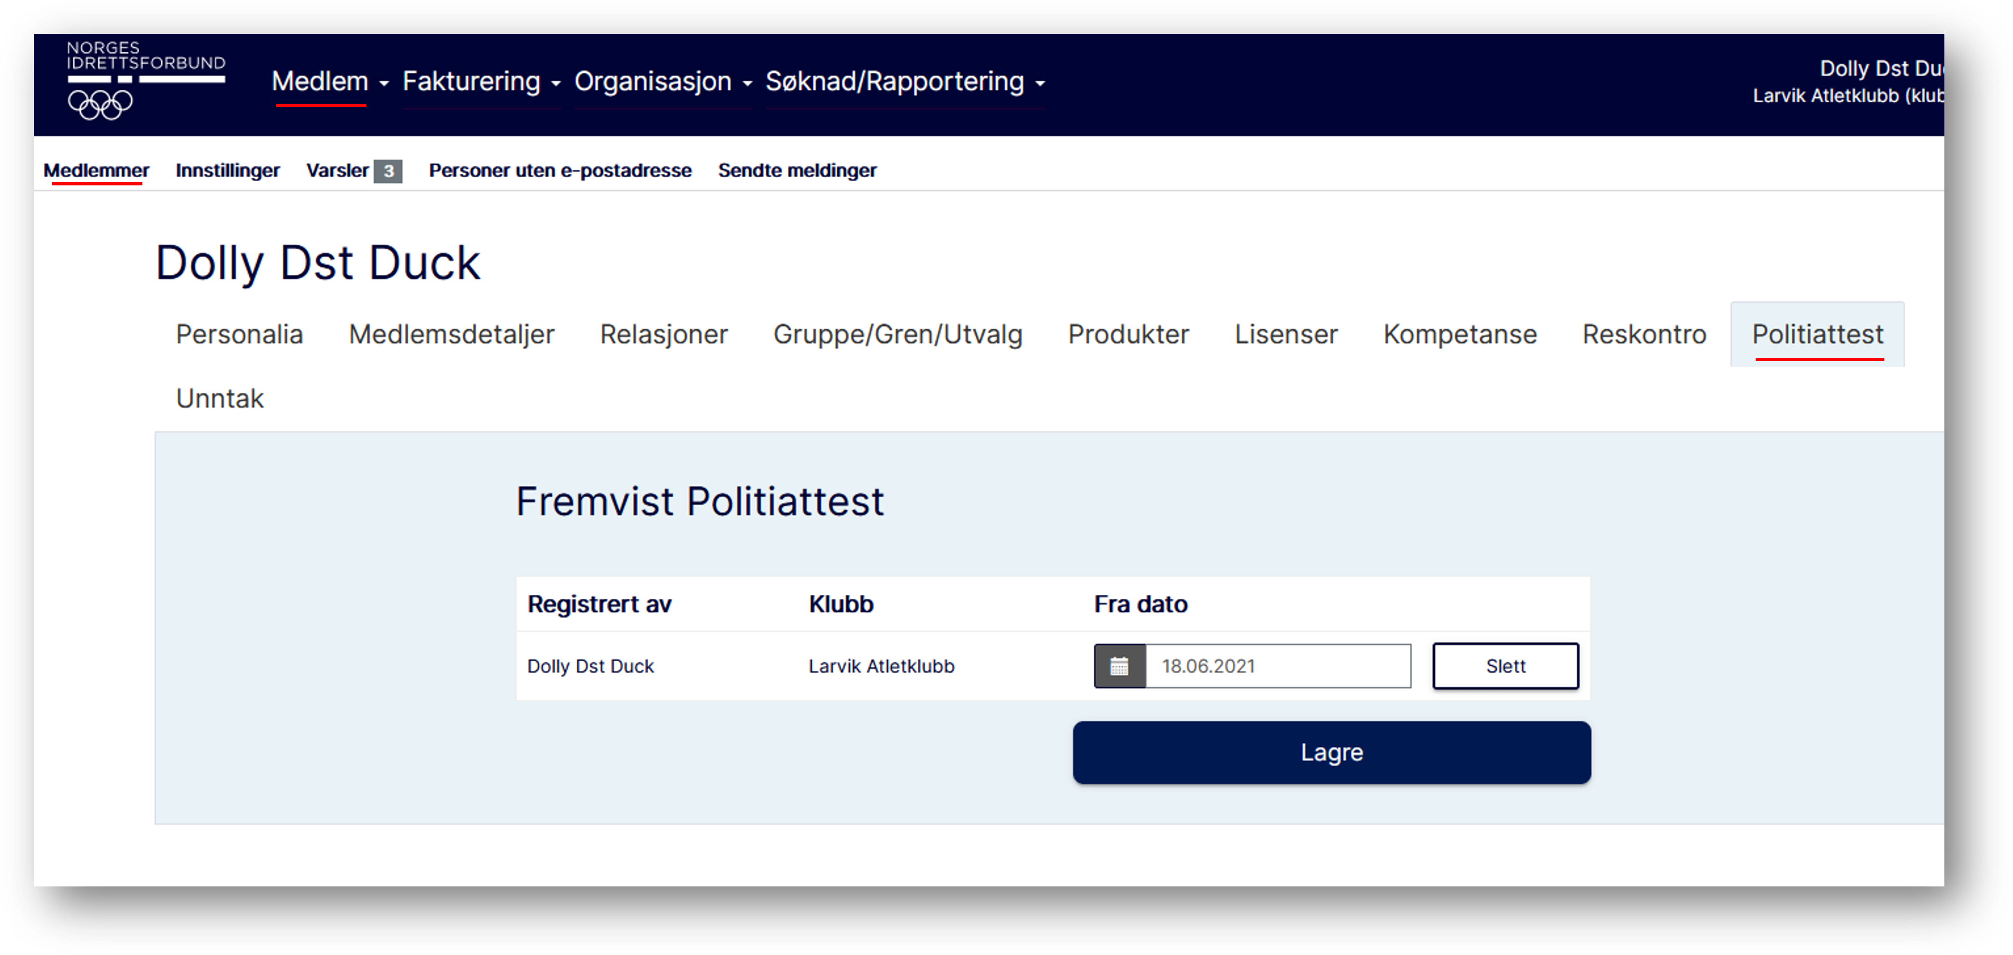
Task: Open Varsler notifications link
Action: click(338, 170)
